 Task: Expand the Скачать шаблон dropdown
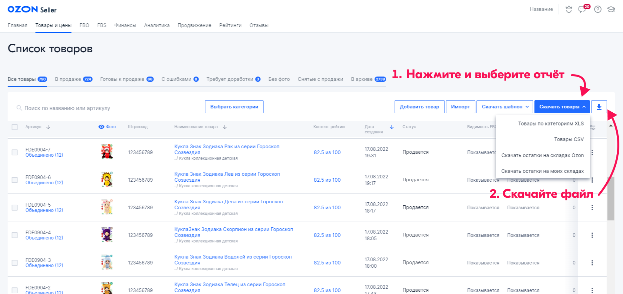point(505,107)
